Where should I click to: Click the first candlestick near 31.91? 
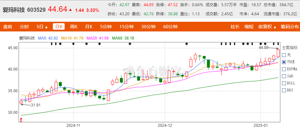coord(21,102)
